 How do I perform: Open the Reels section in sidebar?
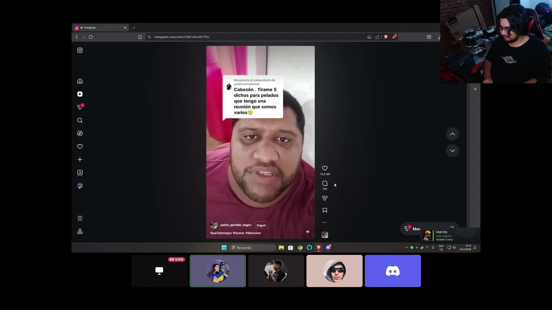click(80, 94)
